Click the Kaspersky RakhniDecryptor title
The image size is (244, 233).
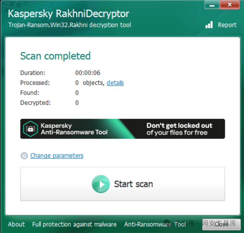(69, 14)
